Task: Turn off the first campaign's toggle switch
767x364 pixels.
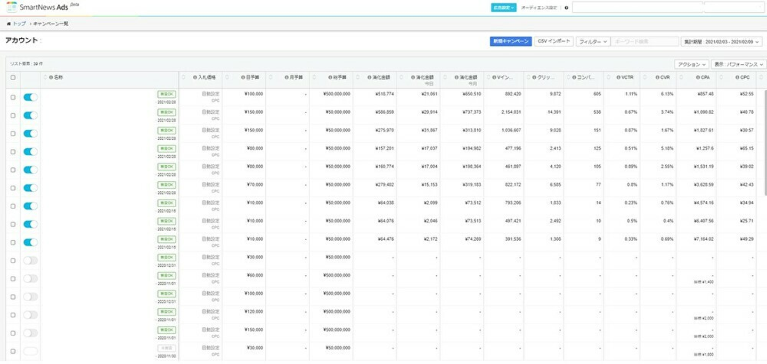Action: click(x=30, y=97)
